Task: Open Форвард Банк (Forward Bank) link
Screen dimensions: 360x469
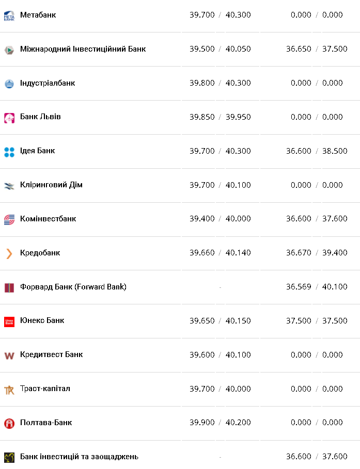Action: click(x=73, y=287)
